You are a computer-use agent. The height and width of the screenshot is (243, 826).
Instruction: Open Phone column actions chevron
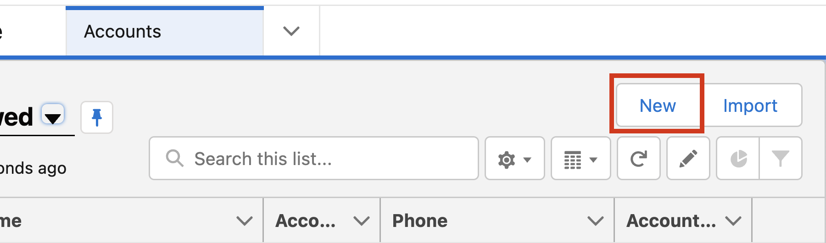tap(595, 221)
